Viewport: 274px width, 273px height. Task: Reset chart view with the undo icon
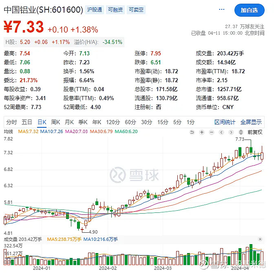coord(192,132)
